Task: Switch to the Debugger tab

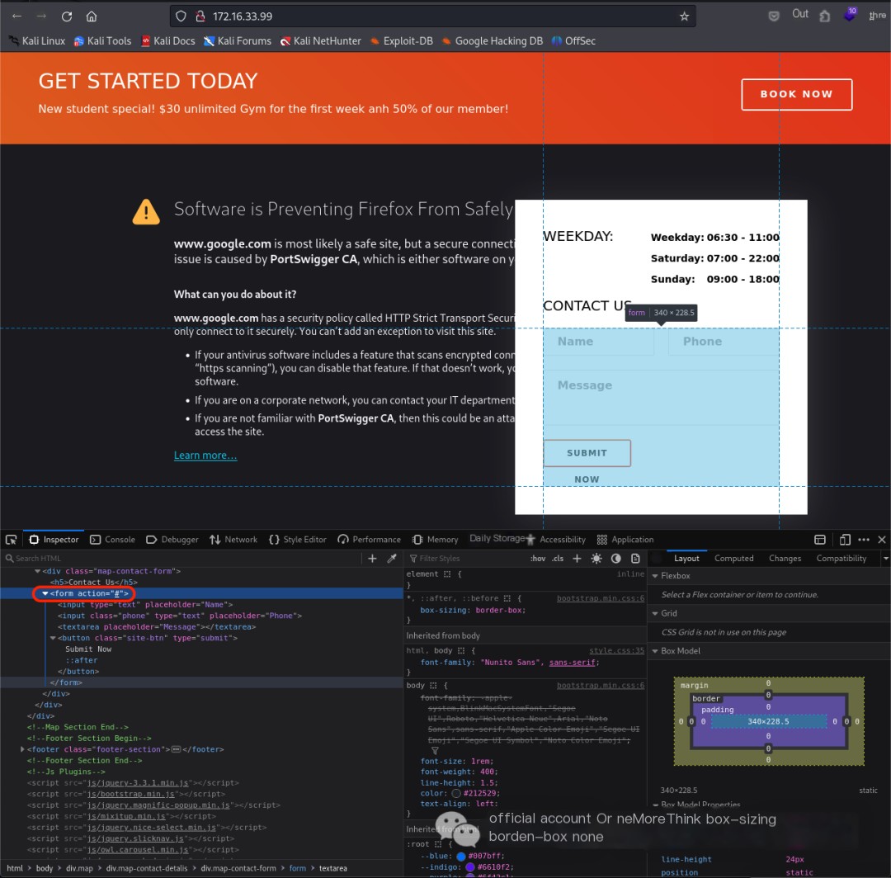Action: point(172,540)
